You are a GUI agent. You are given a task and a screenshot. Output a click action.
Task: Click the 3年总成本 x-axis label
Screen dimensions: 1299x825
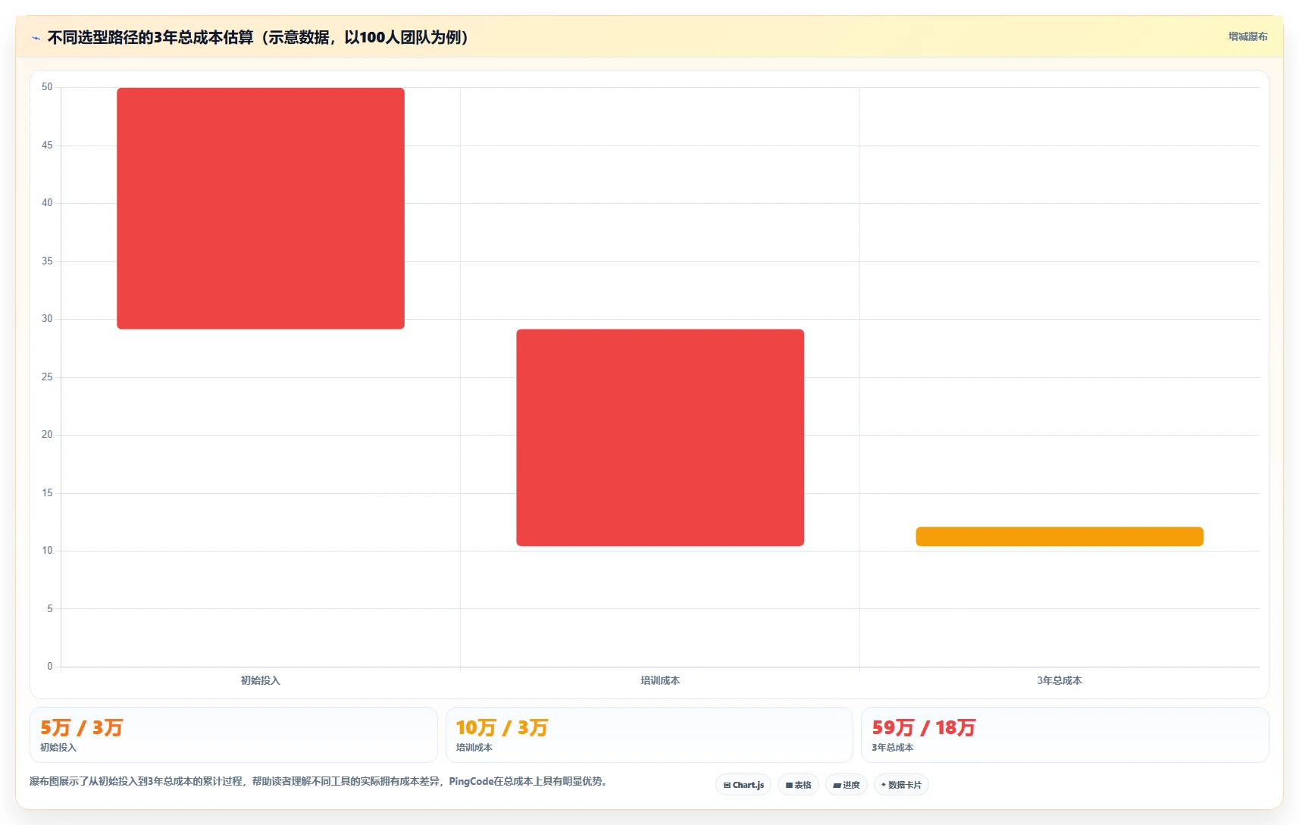1060,680
